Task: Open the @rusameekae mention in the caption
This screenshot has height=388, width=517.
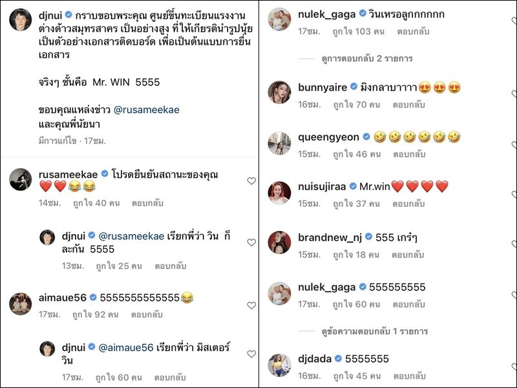Action: pos(147,110)
